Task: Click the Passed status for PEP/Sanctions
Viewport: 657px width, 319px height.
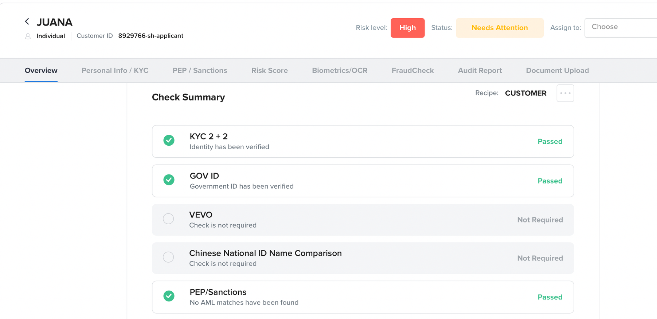Action: click(550, 297)
